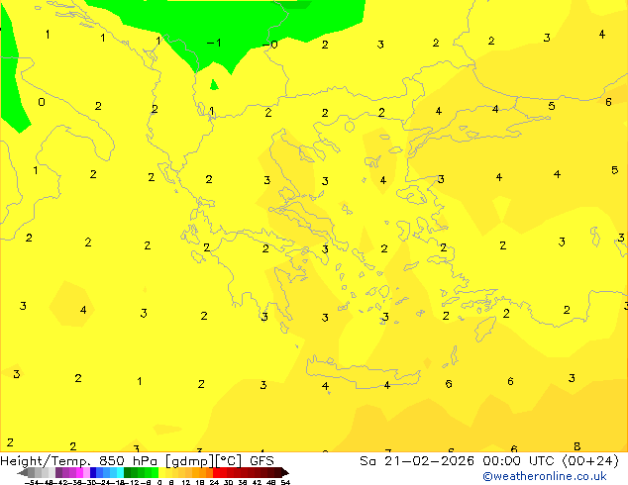
Task: Select the '-1' temperature value in the green area
Action: click(x=214, y=43)
